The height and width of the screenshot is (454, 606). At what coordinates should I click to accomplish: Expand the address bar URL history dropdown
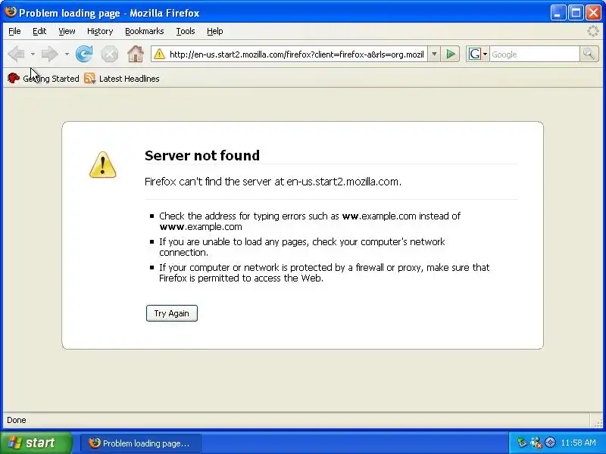click(434, 54)
